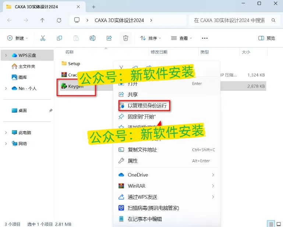Viewport: 283px width, 227px height.
Task: Choose 在记事本中编辑 in context menu
Action: 167,219
